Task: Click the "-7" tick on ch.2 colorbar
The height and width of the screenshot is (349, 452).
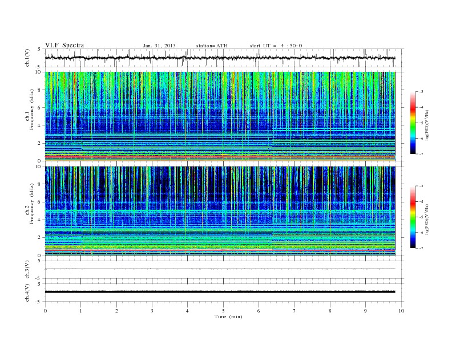Action: pos(421,248)
